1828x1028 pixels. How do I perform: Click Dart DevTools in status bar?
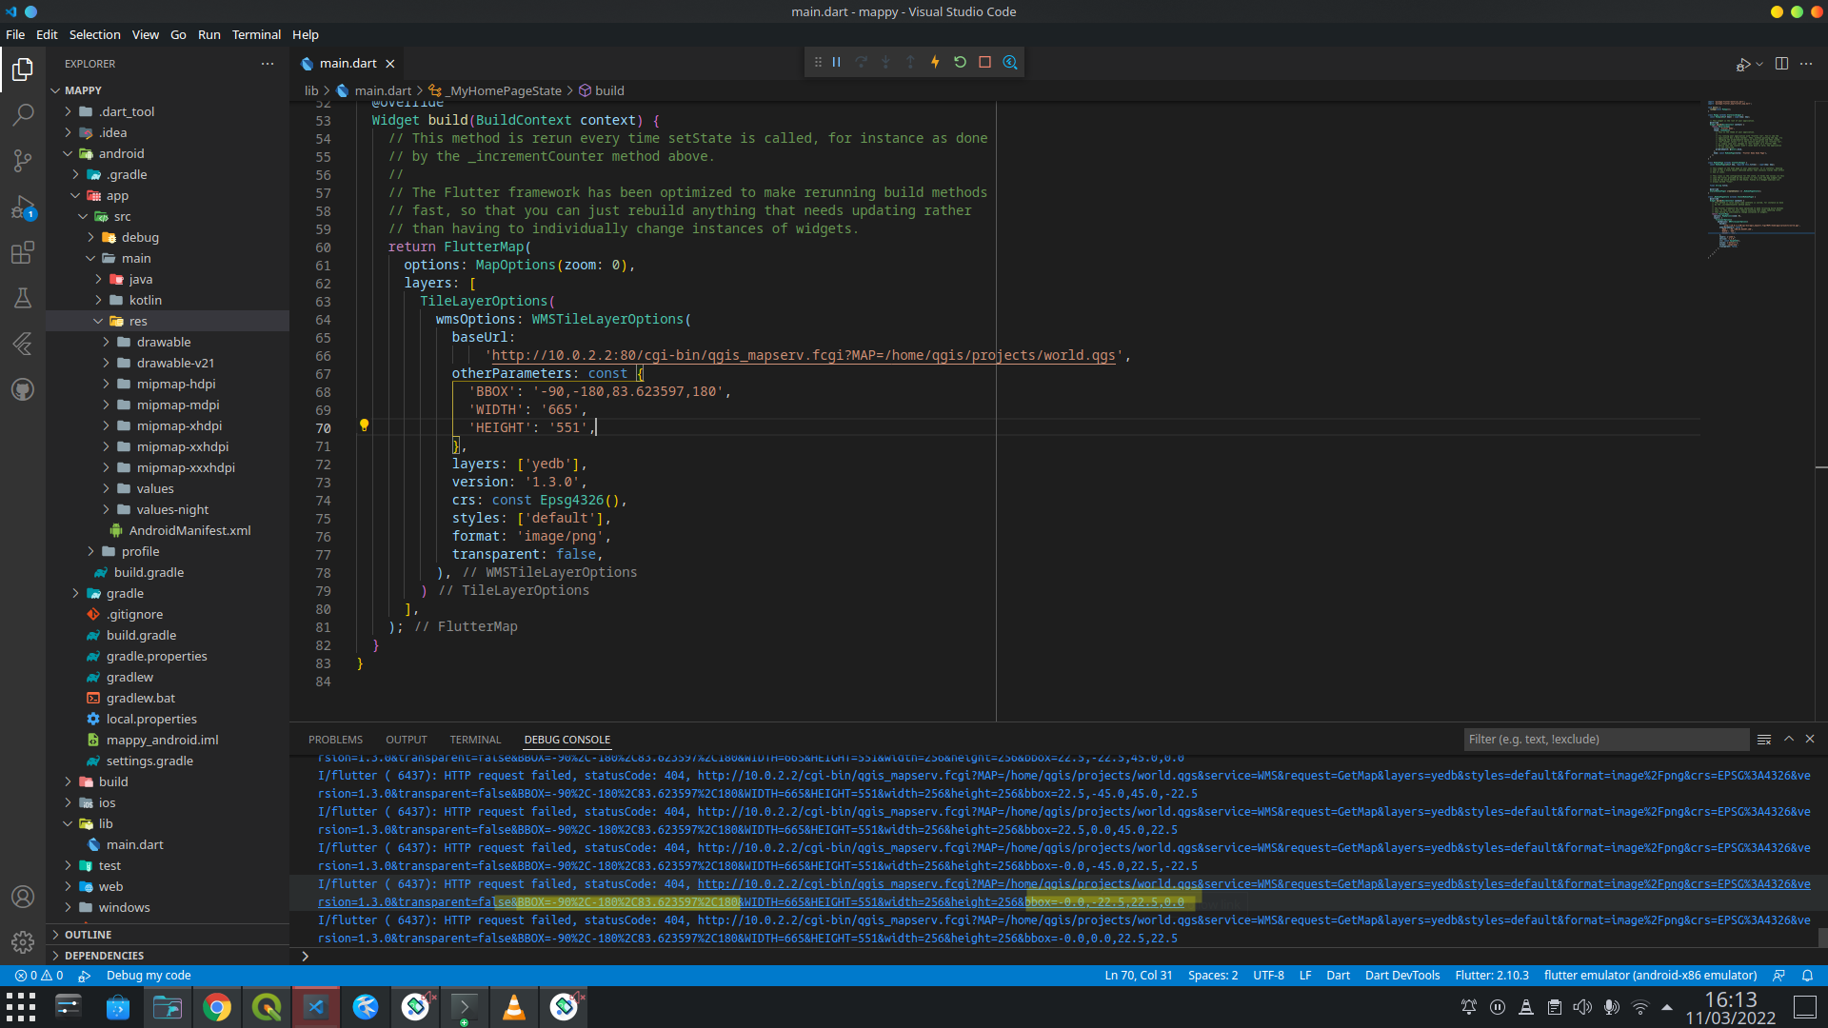pyautogui.click(x=1401, y=976)
